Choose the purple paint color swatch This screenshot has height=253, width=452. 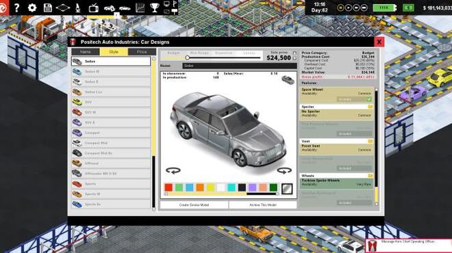(x=252, y=187)
